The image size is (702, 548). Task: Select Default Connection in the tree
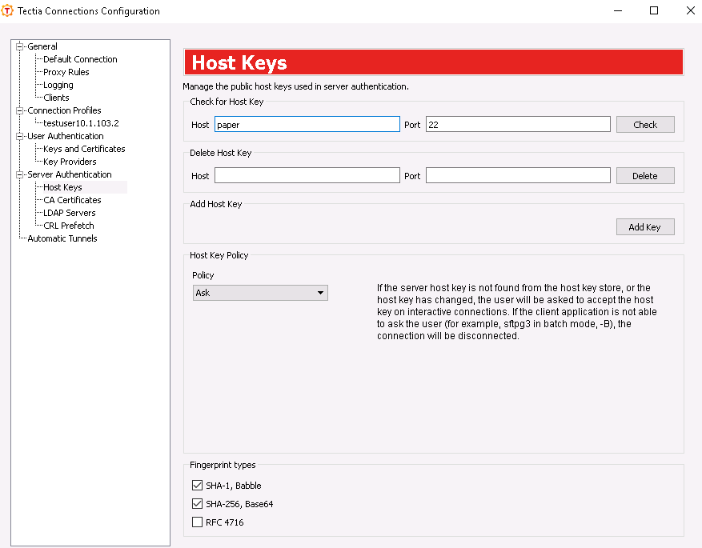tap(80, 59)
